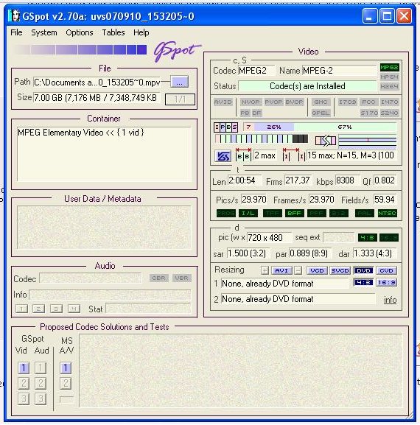
Task: Click the blue VBS analysis icon button
Action: [223, 156]
